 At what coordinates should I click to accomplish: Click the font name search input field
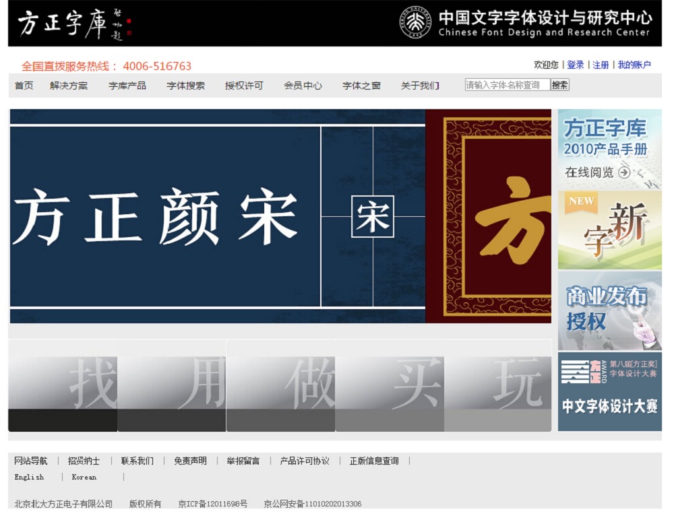coord(508,85)
